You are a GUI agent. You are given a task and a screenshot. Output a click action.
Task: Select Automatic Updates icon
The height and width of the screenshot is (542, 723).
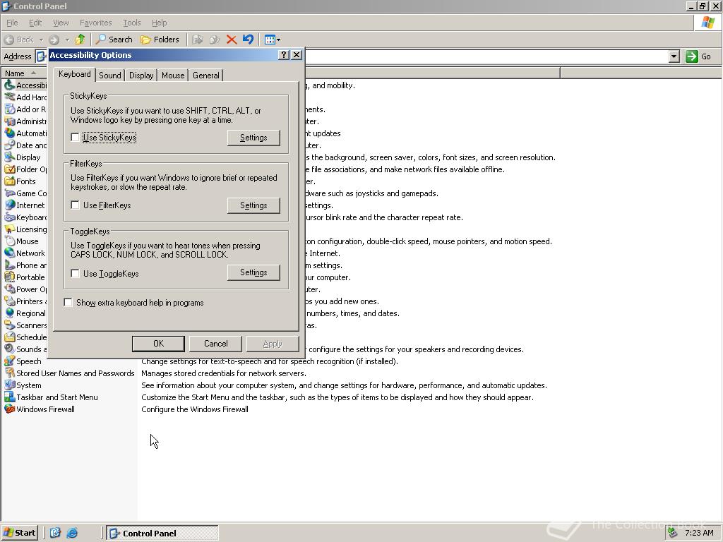click(9, 133)
